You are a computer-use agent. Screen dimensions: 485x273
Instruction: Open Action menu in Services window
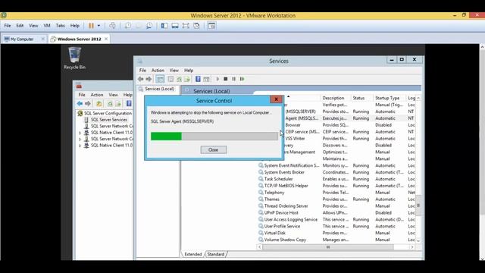pyautogui.click(x=158, y=71)
